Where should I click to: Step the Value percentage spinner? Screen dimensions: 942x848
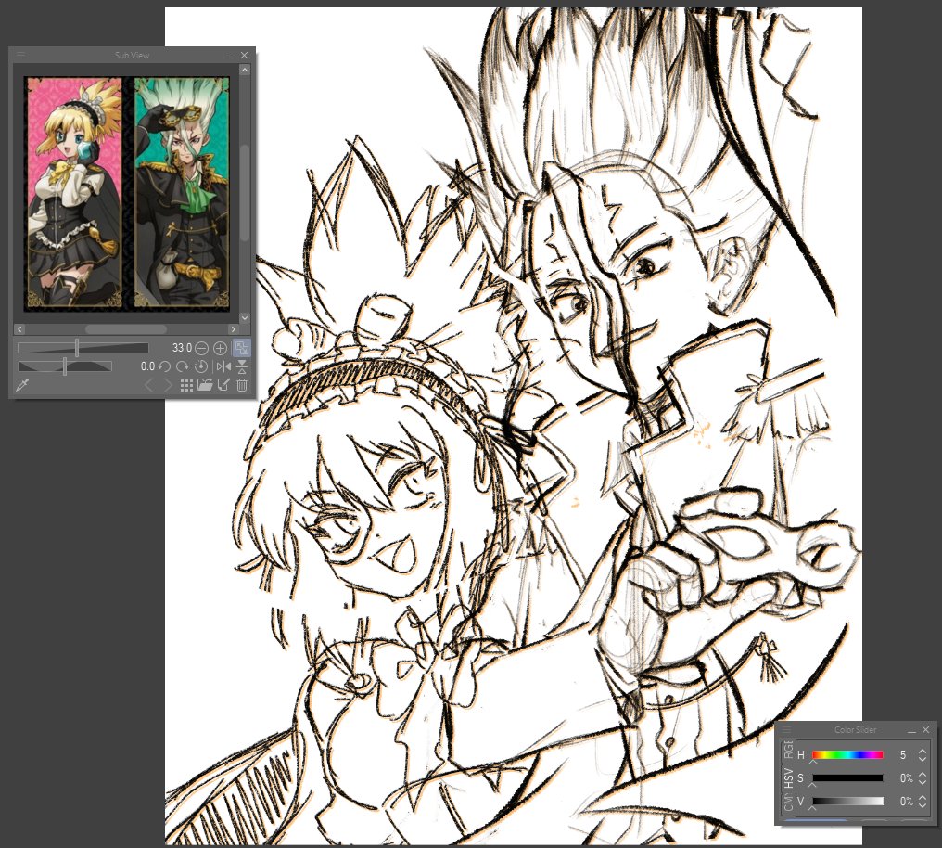(x=923, y=802)
